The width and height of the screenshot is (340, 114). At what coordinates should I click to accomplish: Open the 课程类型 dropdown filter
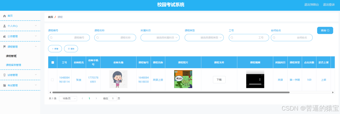click(x=204, y=38)
